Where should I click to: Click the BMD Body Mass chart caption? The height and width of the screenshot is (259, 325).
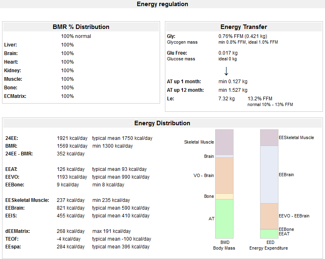224,245
